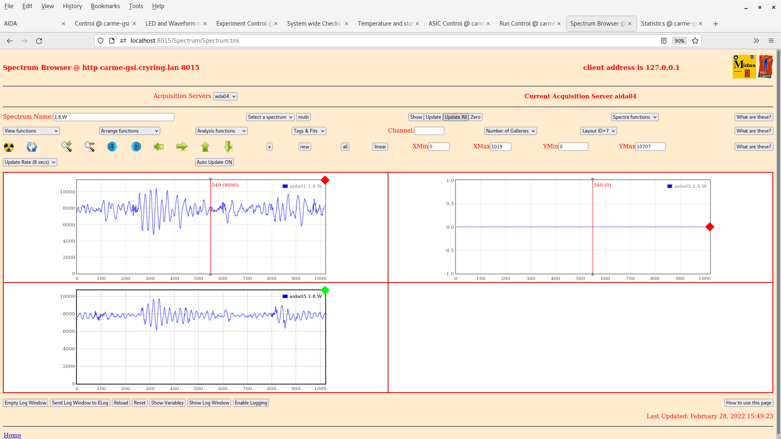The image size is (781, 439).
Task: Follow the Home link
Action: pyautogui.click(x=12, y=435)
